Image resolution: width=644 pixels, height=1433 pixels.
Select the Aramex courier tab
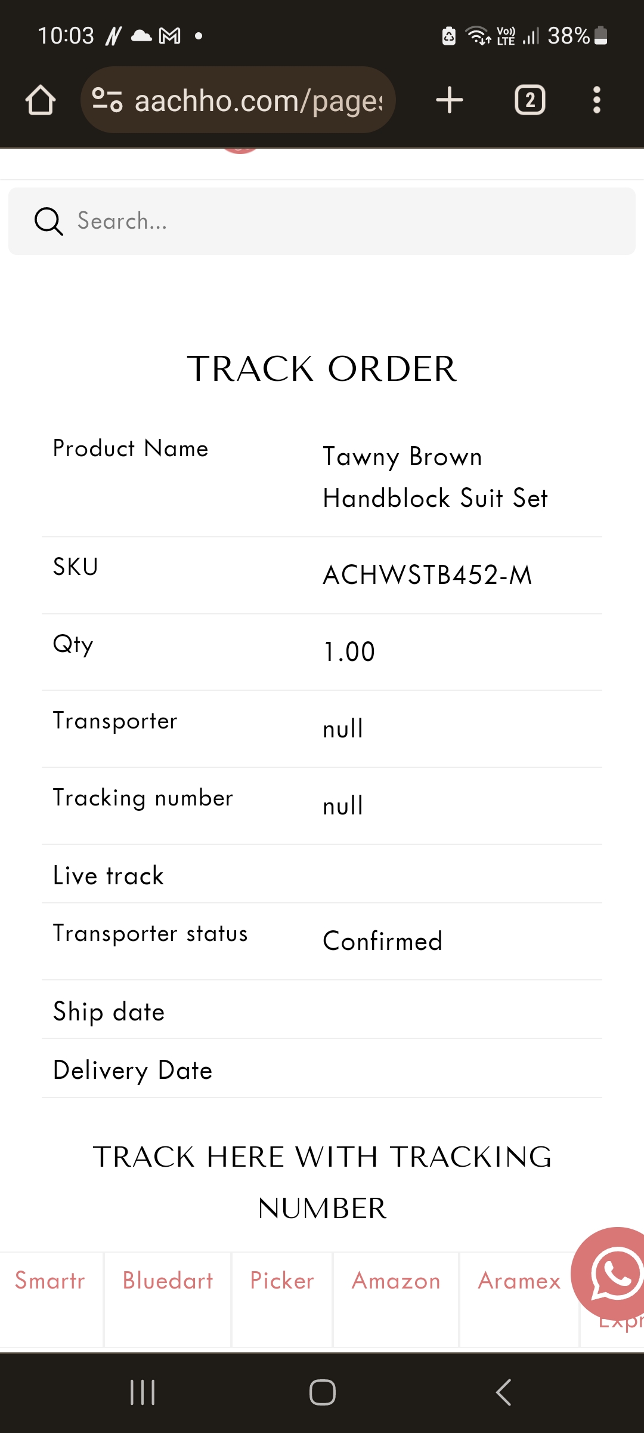(x=519, y=1281)
